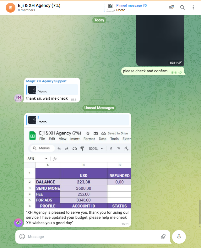201x248 pixels.
Task: Click the pinned message QR thumbnail
Action: [110, 8]
